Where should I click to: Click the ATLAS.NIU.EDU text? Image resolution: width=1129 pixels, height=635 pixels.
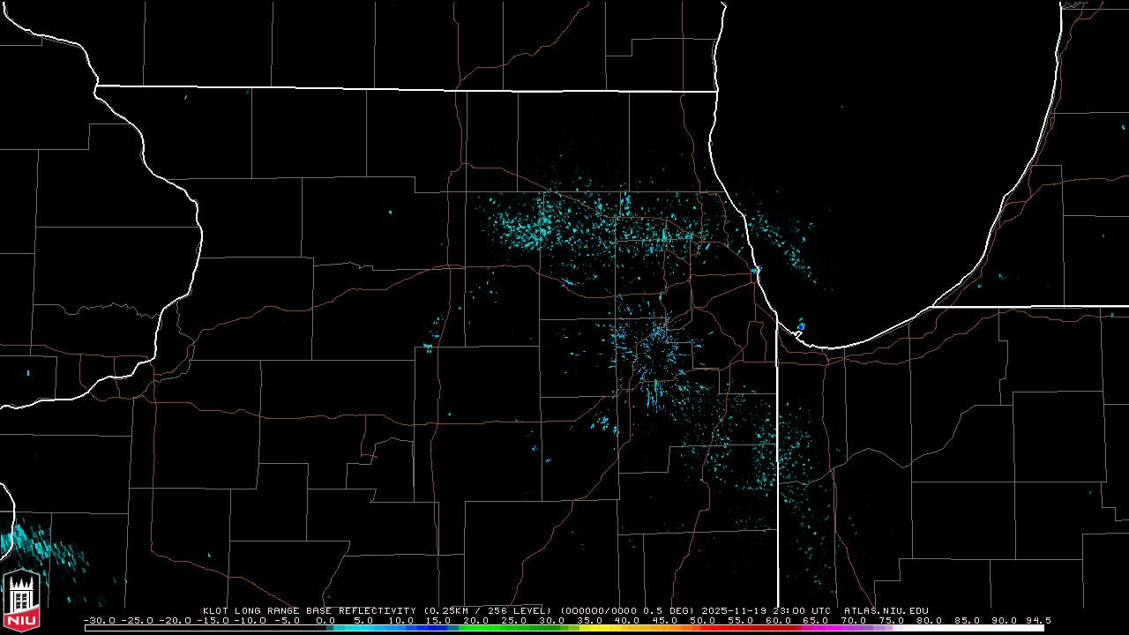click(886, 610)
